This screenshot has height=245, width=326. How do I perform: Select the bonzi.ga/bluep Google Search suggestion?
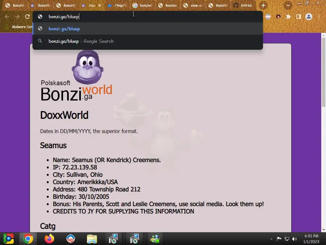point(148,41)
